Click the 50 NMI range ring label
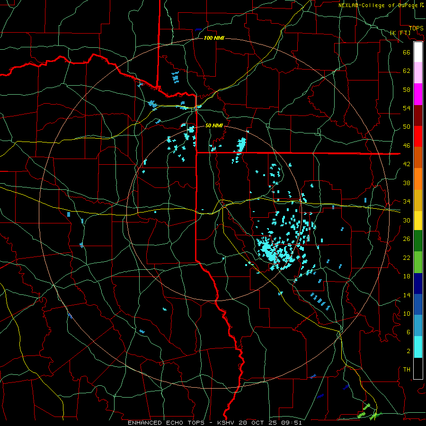This screenshot has width=426, height=426. pyautogui.click(x=214, y=125)
